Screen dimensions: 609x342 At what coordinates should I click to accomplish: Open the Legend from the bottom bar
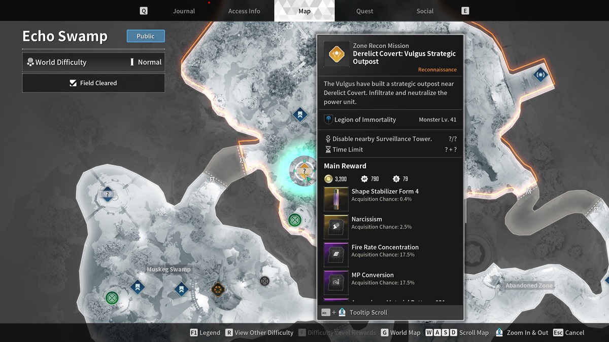coord(205,332)
